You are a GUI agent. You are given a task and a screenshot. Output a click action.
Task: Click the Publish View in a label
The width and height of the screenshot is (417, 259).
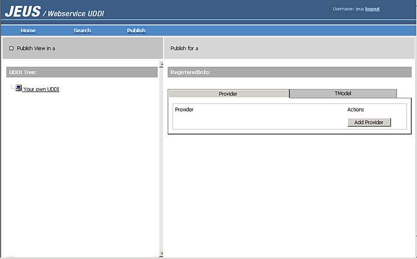coord(36,48)
